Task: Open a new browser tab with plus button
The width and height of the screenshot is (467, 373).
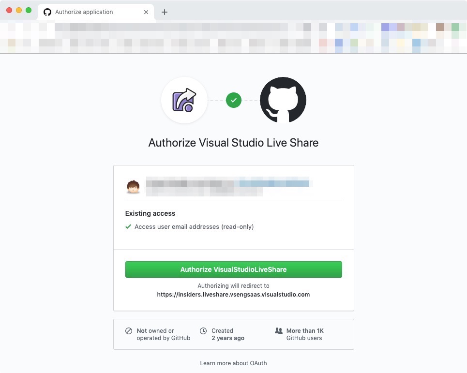Action: [x=165, y=12]
